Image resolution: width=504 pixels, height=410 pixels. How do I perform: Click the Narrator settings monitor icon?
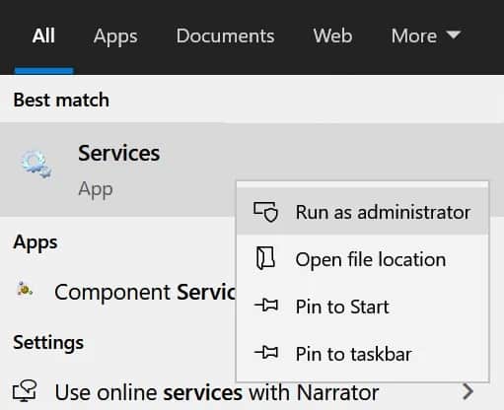pyautogui.click(x=25, y=390)
